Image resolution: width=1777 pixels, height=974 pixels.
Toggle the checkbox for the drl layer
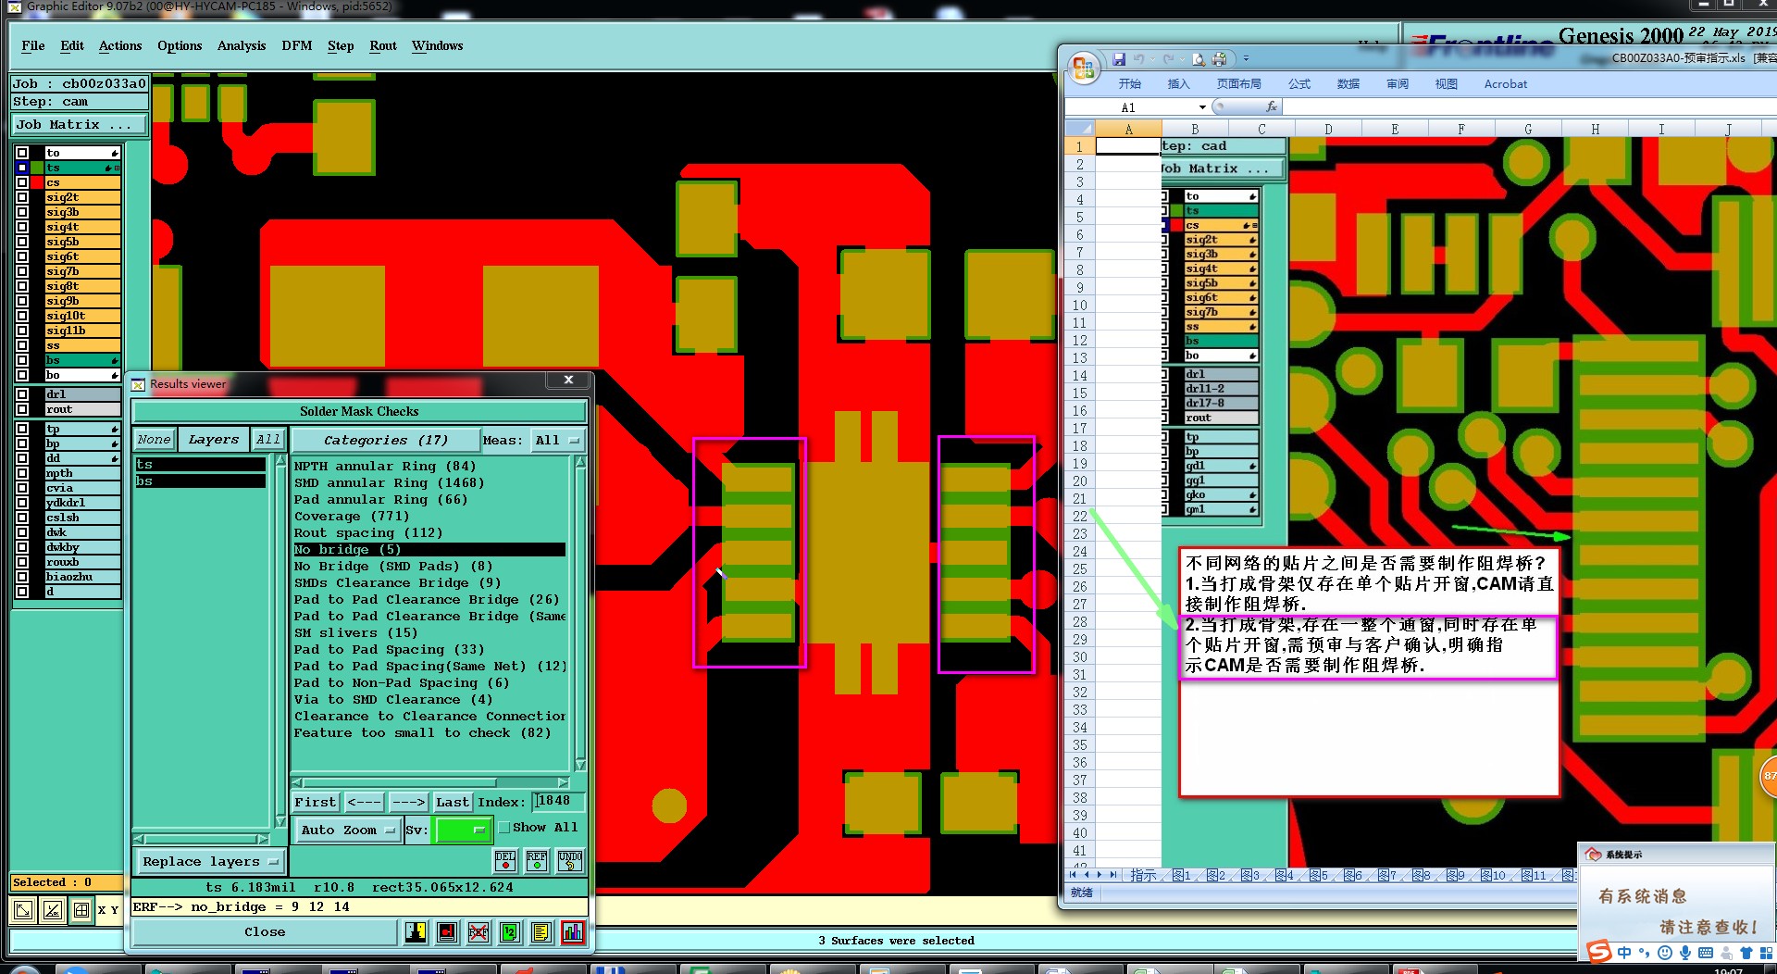click(x=22, y=394)
